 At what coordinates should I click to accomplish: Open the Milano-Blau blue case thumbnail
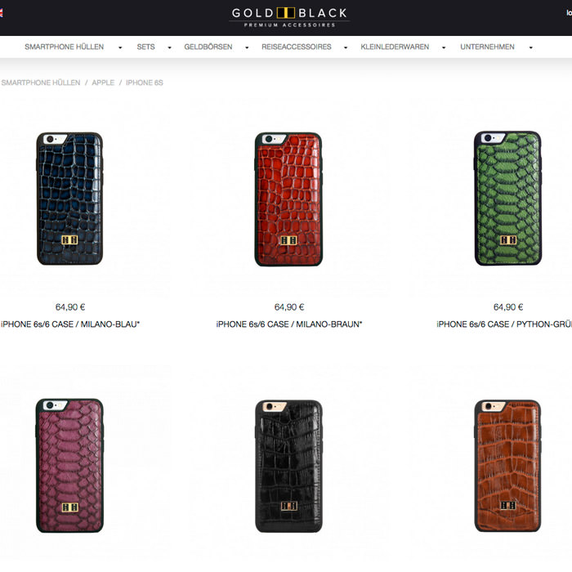click(69, 199)
